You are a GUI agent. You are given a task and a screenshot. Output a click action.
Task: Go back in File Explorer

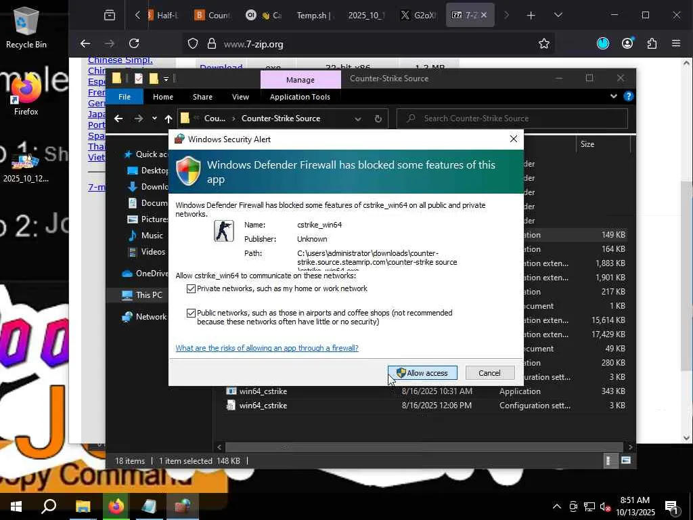tap(118, 118)
